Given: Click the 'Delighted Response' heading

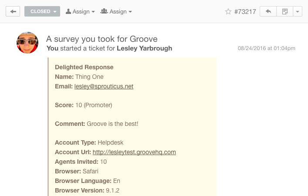Looking at the screenshot, I should click(x=84, y=67).
